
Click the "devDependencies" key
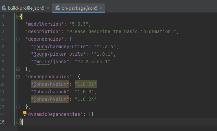coord(49,77)
